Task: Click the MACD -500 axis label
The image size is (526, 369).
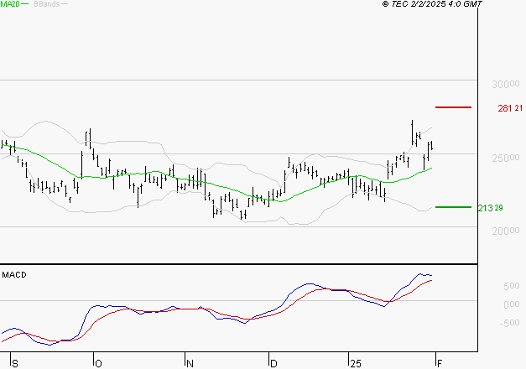Action: (x=509, y=323)
